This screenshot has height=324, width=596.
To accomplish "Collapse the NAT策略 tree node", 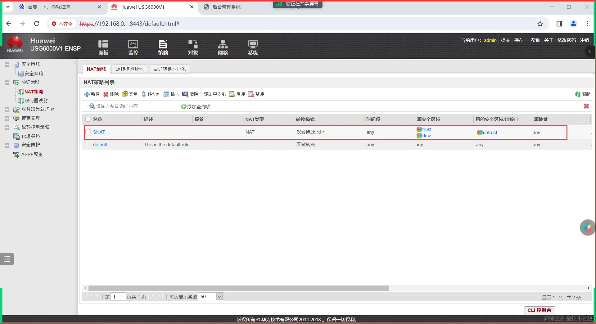I will (x=7, y=83).
